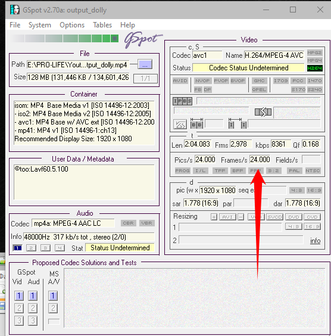Click the FCC colorimetry indicator
Viewport: 331px width, 336px height.
pos(298,80)
